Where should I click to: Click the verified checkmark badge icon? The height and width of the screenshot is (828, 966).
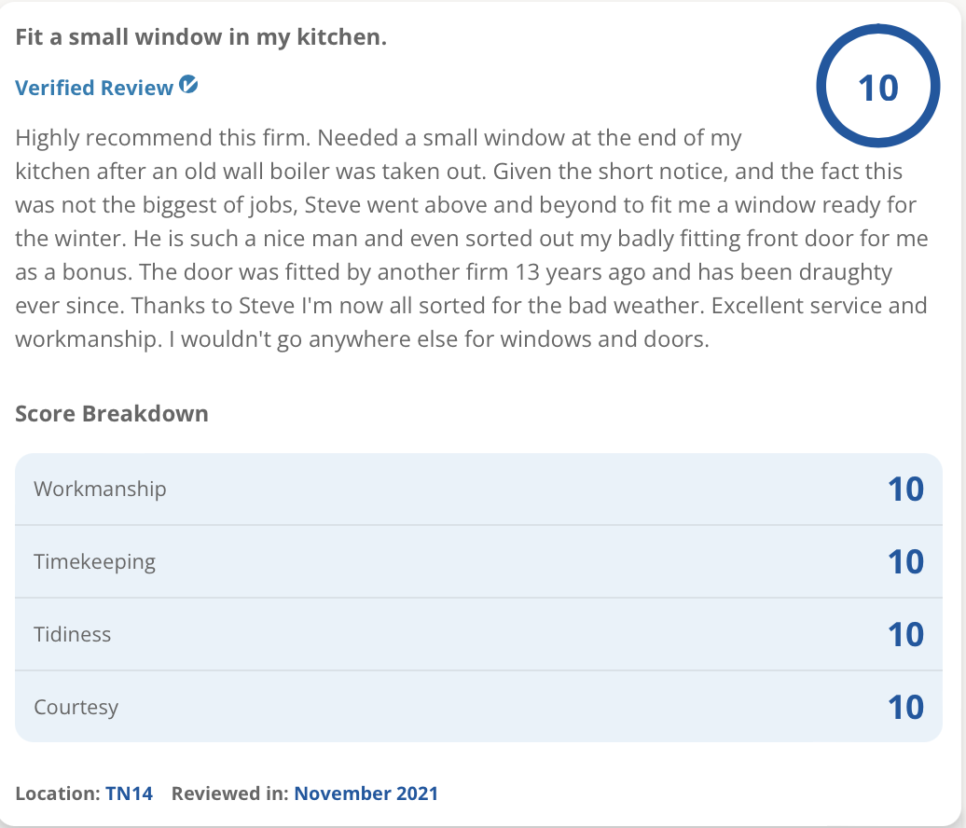coord(188,85)
